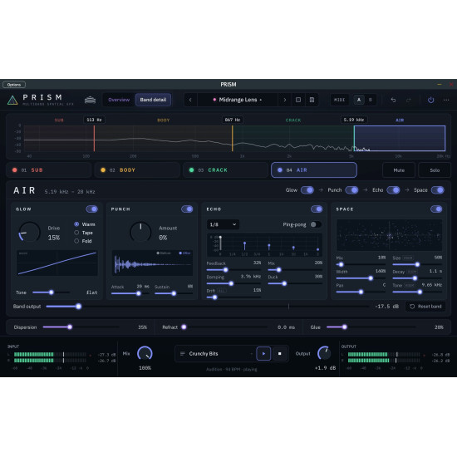
Task: Switch to B state
Action: point(371,100)
